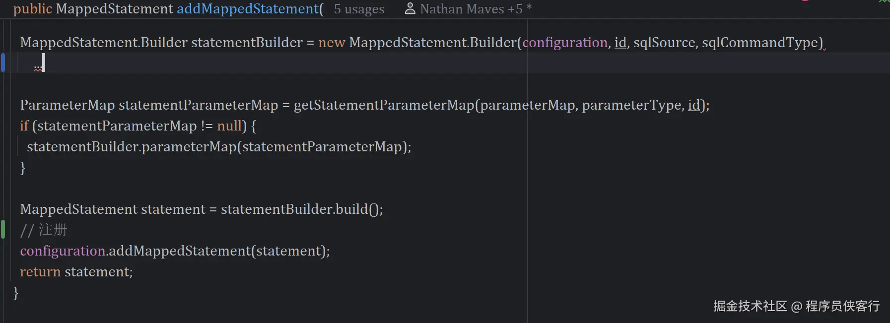890x323 pixels.
Task: Click the "// 注册" comment line
Action: click(x=44, y=230)
